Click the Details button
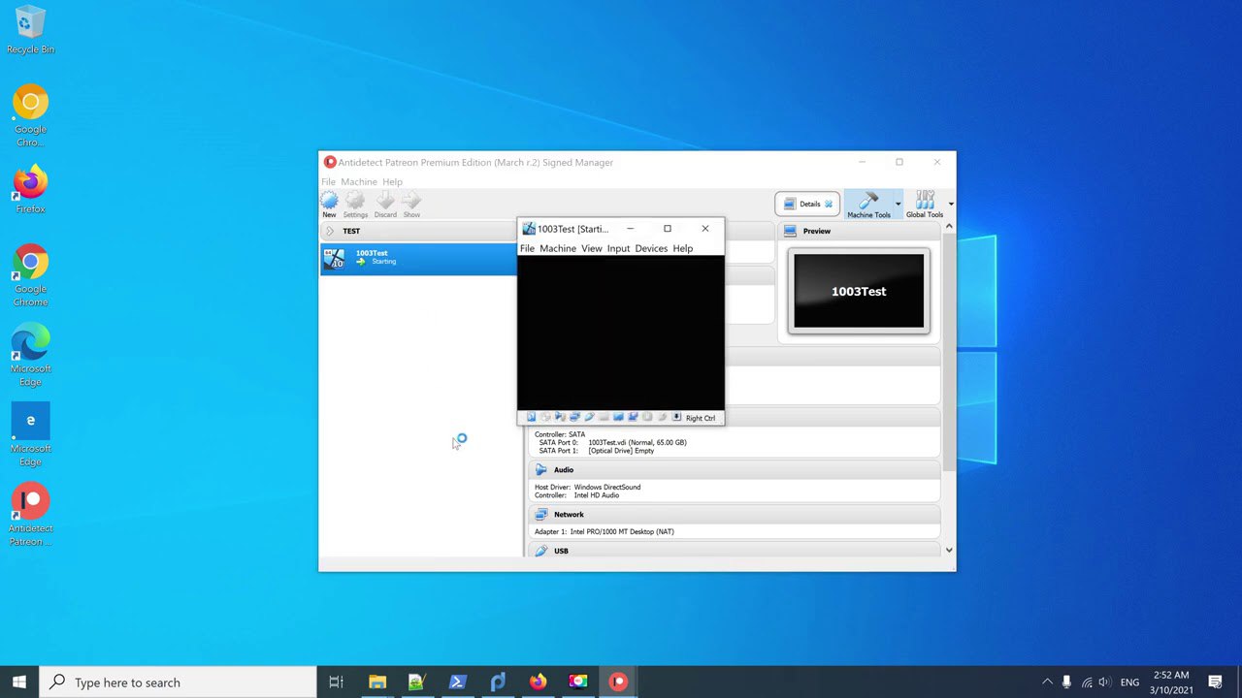This screenshot has width=1242, height=698. pyautogui.click(x=807, y=204)
